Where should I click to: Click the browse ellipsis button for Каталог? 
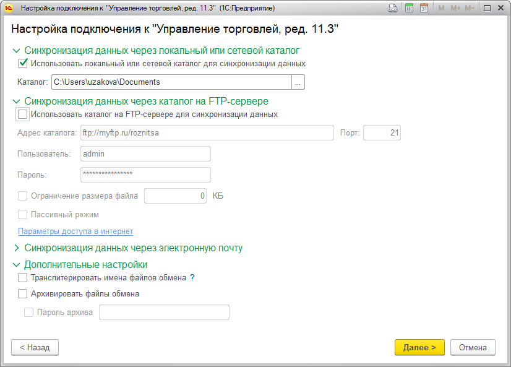[x=298, y=82]
